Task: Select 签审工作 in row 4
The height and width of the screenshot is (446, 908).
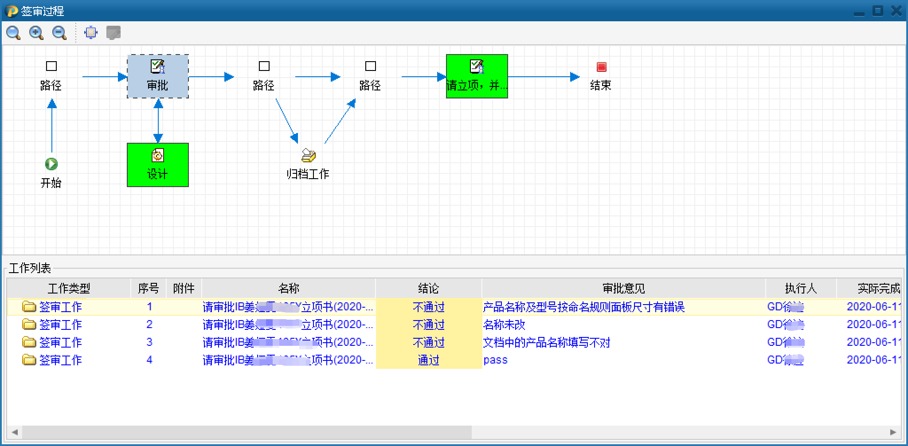Action: point(61,360)
